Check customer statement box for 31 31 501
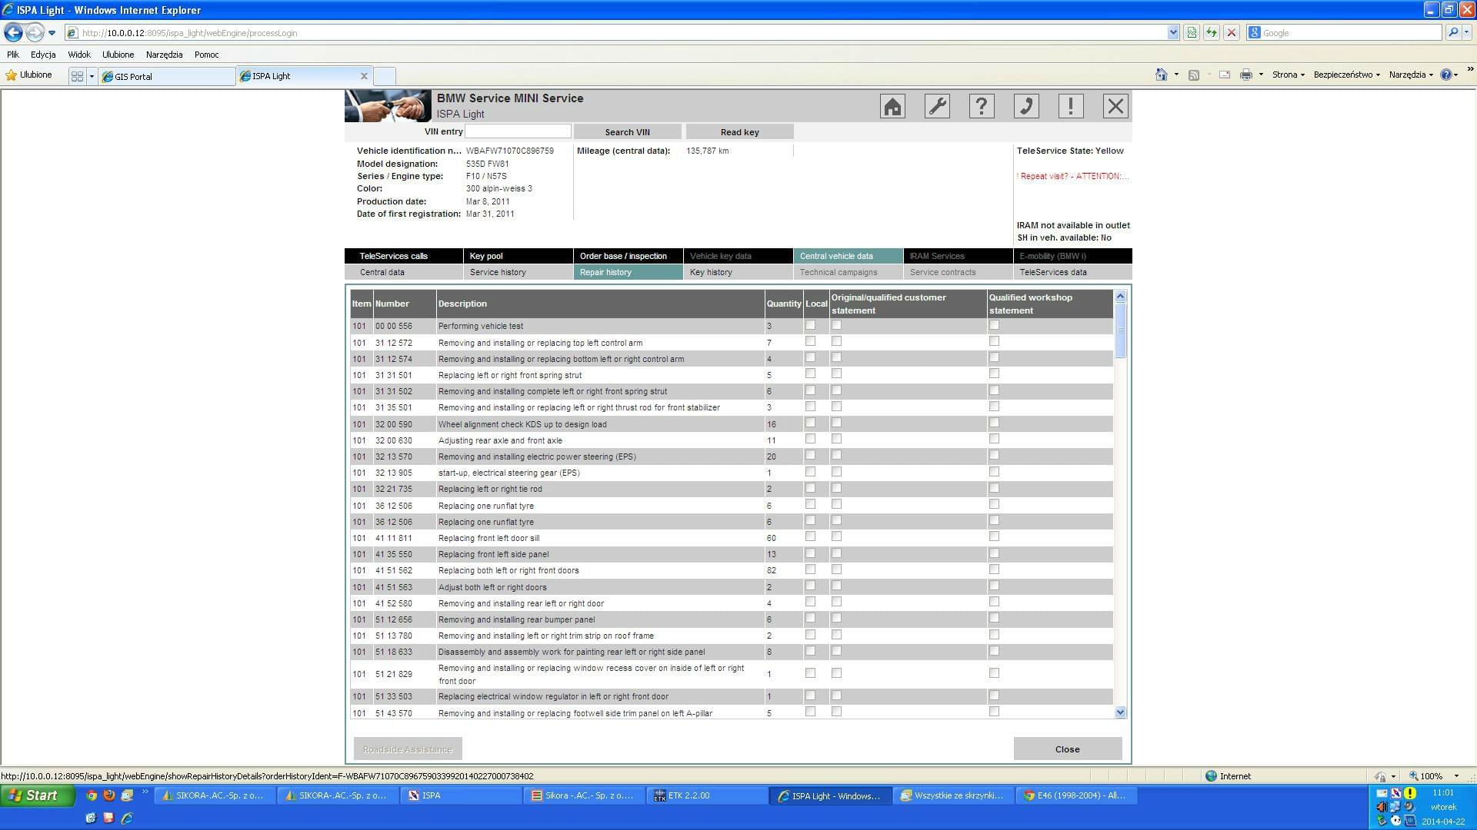This screenshot has height=830, width=1477. click(x=836, y=373)
